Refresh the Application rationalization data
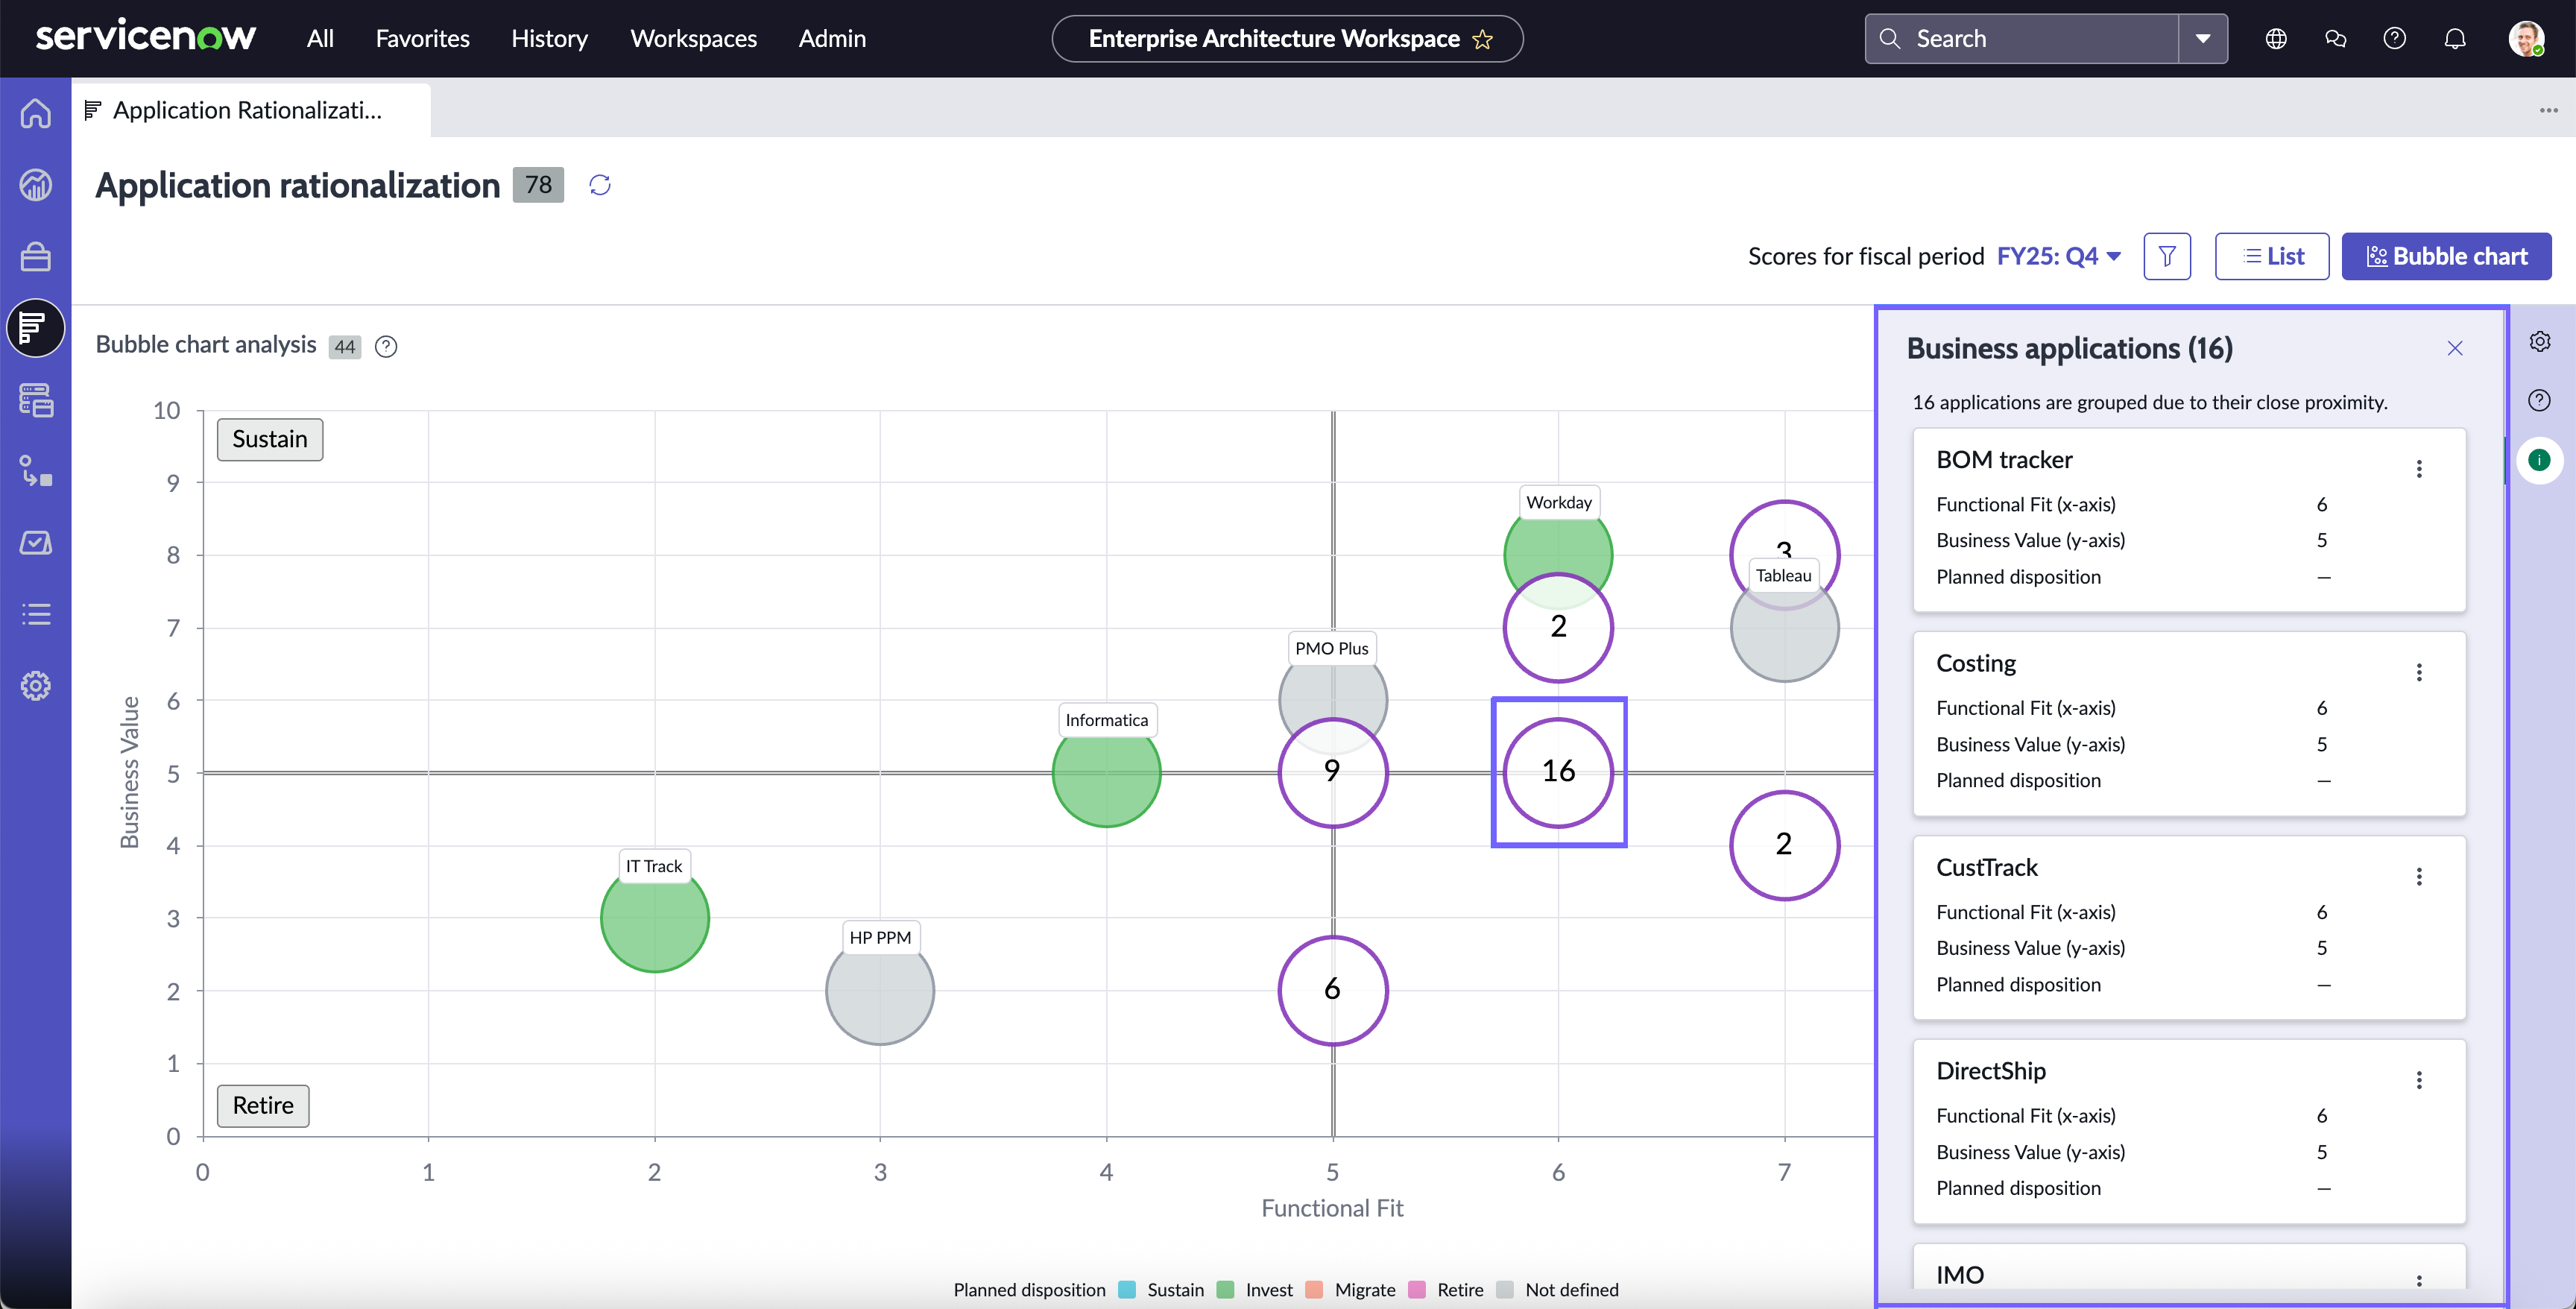The image size is (2576, 1309). click(x=600, y=185)
